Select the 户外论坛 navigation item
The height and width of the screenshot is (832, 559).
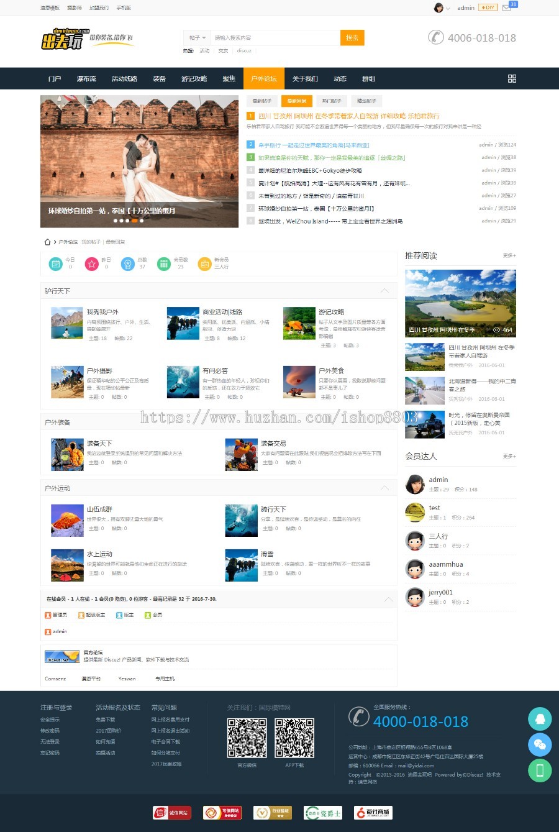pyautogui.click(x=264, y=79)
